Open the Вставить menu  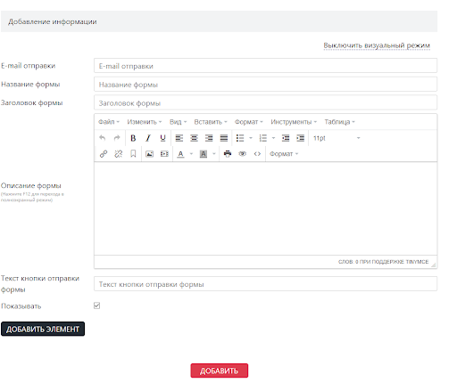(x=211, y=122)
